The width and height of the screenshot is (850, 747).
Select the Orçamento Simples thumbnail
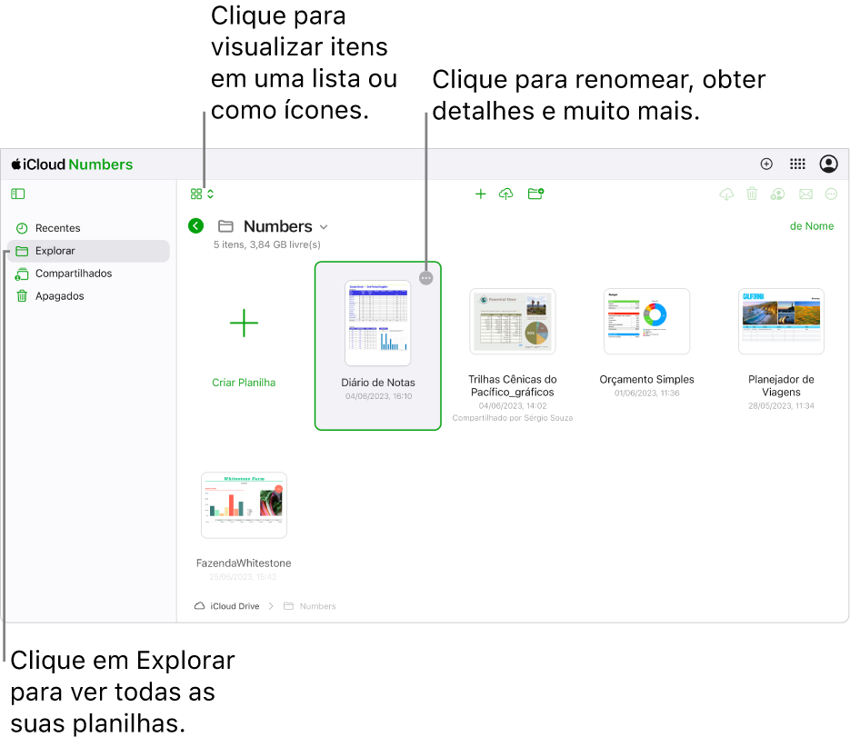pos(646,322)
